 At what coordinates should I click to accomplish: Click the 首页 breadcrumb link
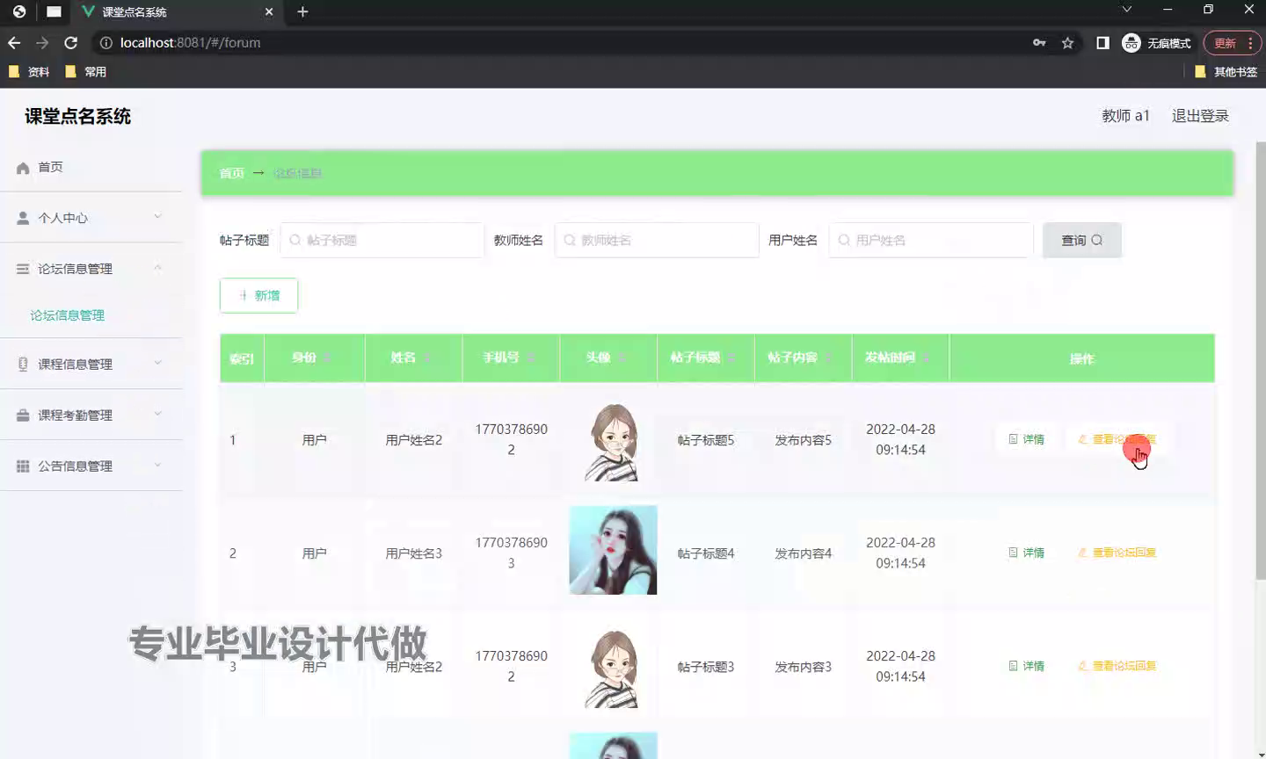pos(231,173)
